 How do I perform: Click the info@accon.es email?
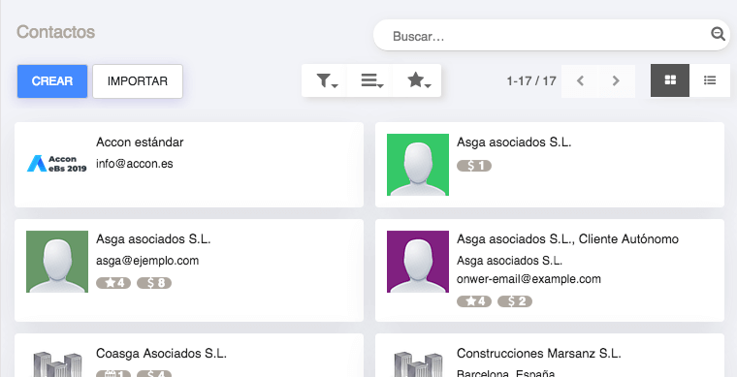click(135, 164)
